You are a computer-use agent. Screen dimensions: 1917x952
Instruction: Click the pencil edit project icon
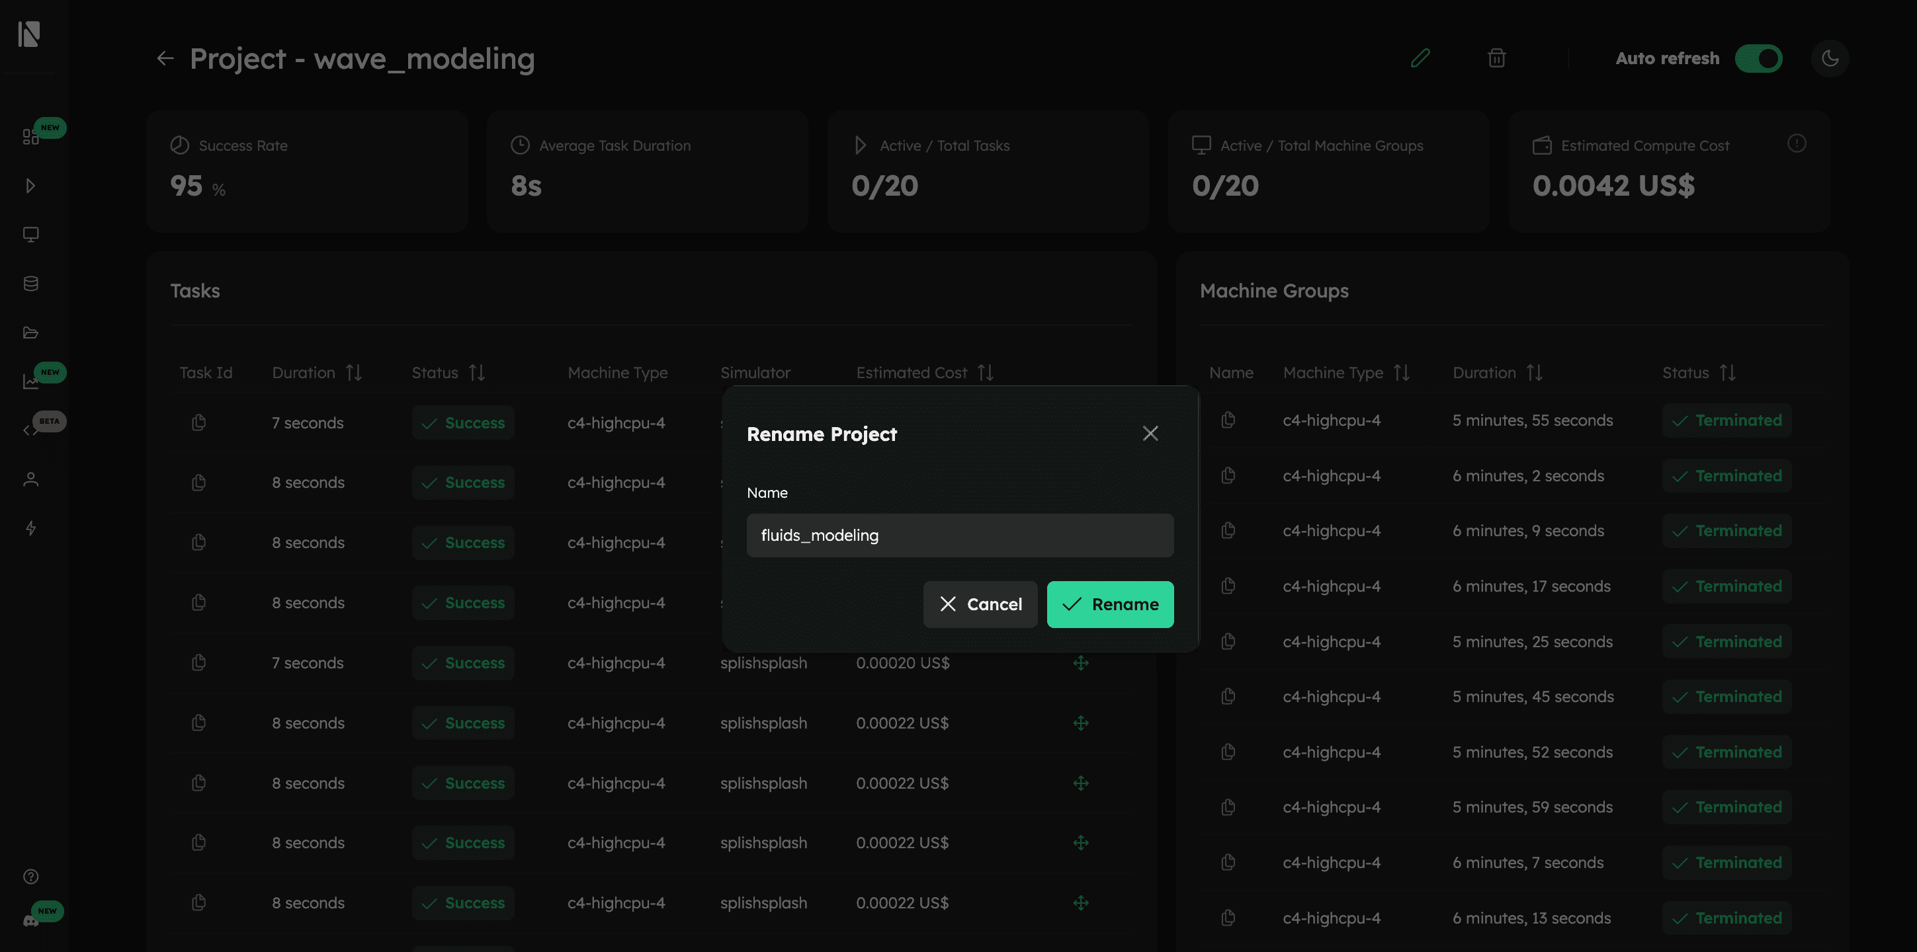[1420, 58]
